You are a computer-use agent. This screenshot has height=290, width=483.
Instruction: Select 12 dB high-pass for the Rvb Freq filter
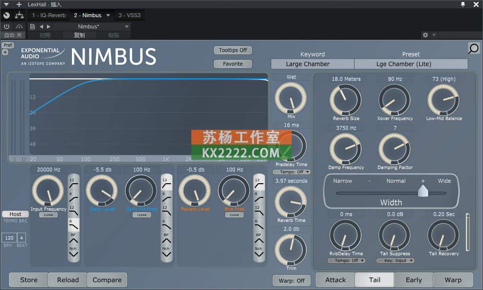point(259,183)
